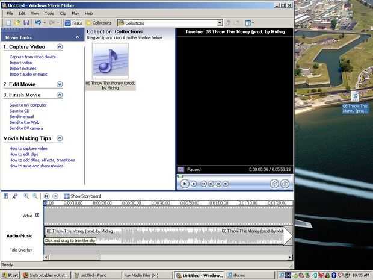Viewport: 373px width, 280px height.
Task: Open How to add titles, effects, transitions
Action: [42, 160]
